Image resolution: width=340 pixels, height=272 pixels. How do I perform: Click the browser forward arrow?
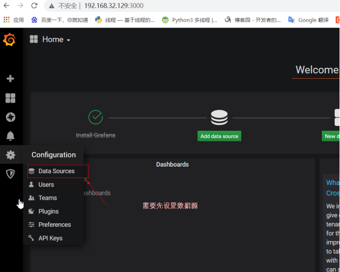click(x=20, y=5)
